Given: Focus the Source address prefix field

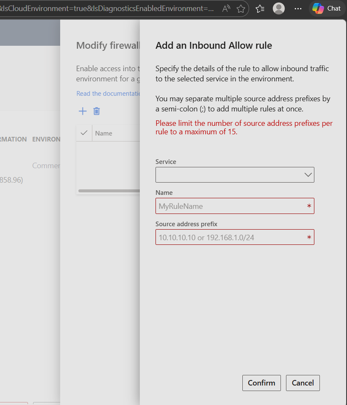Looking at the screenshot, I should 235,237.
